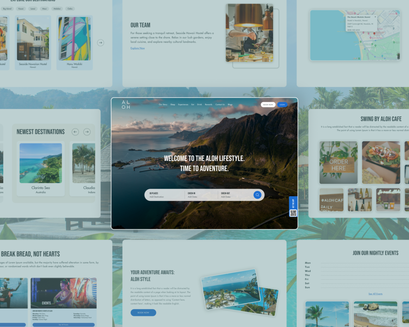Open the Experiences nav menu item
This screenshot has width=409, height=327.
tap(183, 105)
